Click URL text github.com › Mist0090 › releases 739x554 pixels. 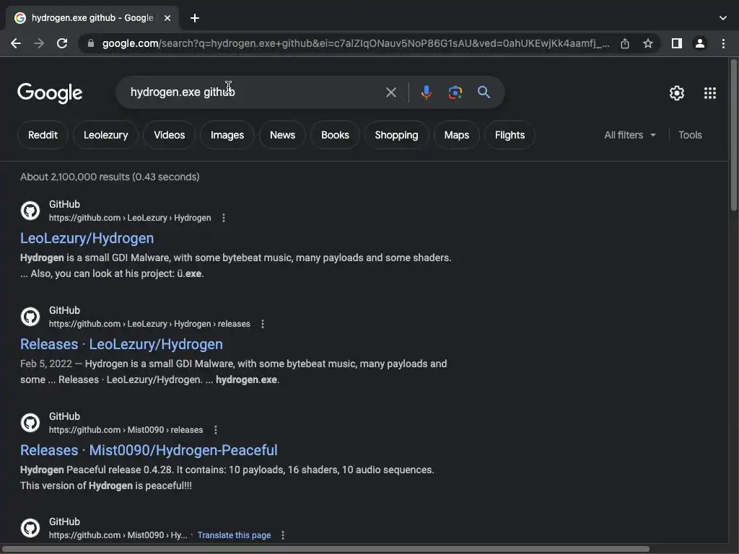click(x=126, y=430)
